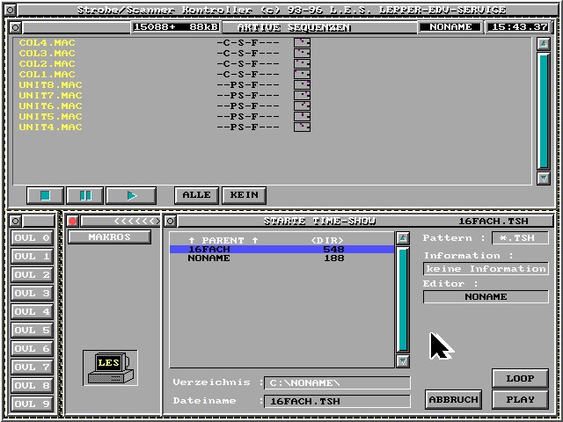The image size is (563, 422).
Task: Start looped playback with LOOP button
Action: (520, 379)
